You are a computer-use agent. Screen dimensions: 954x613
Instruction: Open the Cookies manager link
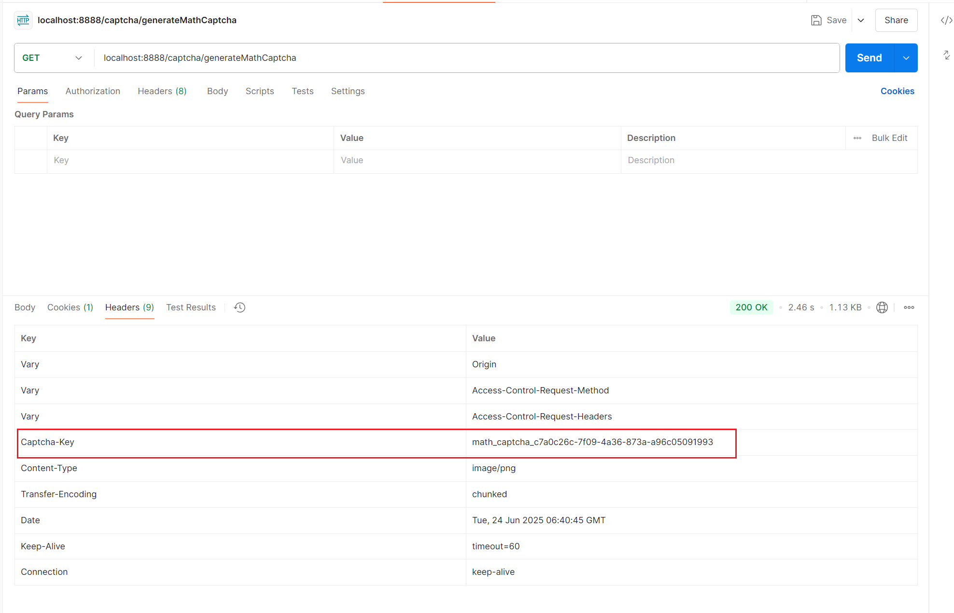(897, 91)
